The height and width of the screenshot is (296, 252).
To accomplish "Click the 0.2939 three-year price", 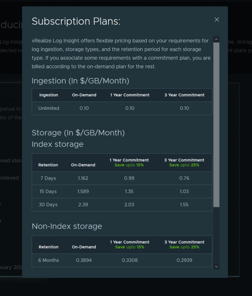I will point(184,260).
